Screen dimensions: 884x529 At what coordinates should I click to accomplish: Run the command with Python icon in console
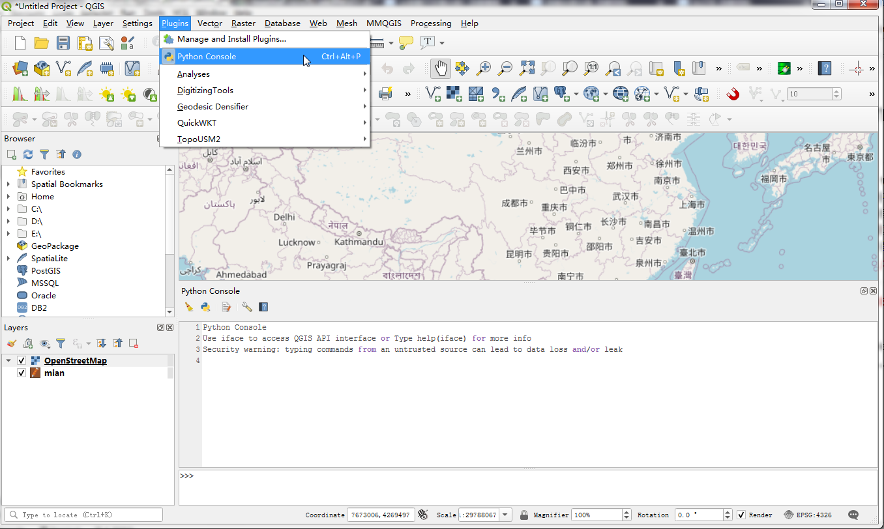(x=205, y=307)
